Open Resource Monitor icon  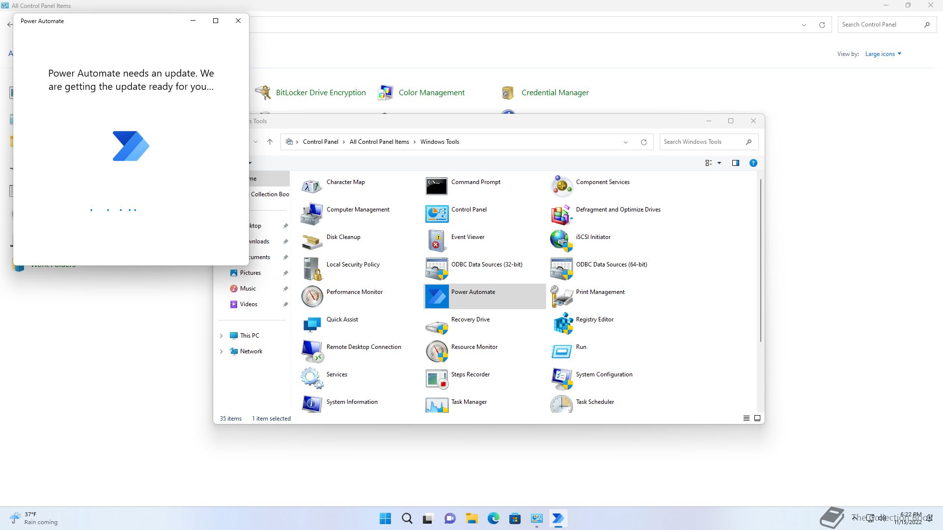(x=437, y=351)
